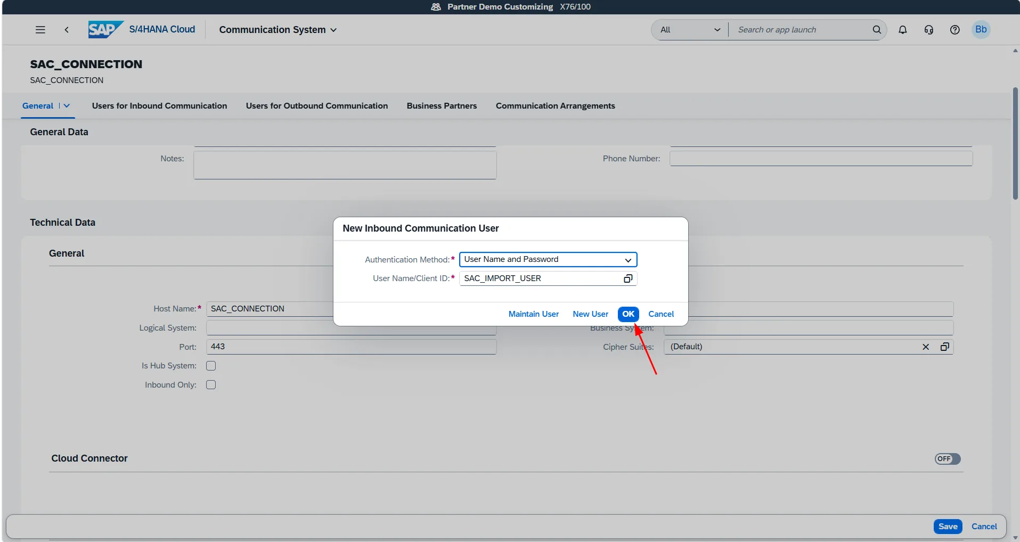Click the Phone Number field

pos(821,159)
